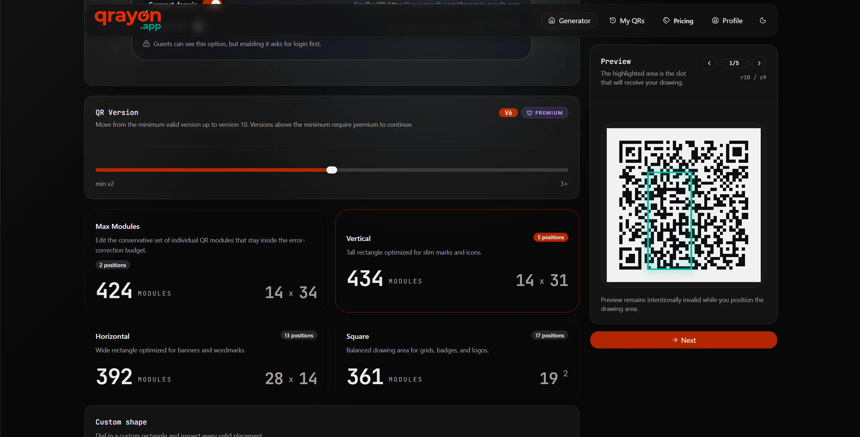Image resolution: width=860 pixels, height=437 pixels.
Task: Click the Preview panel heading
Action: click(616, 61)
